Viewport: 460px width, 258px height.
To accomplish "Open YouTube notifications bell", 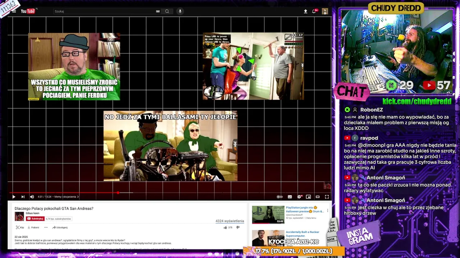I will (x=314, y=11).
